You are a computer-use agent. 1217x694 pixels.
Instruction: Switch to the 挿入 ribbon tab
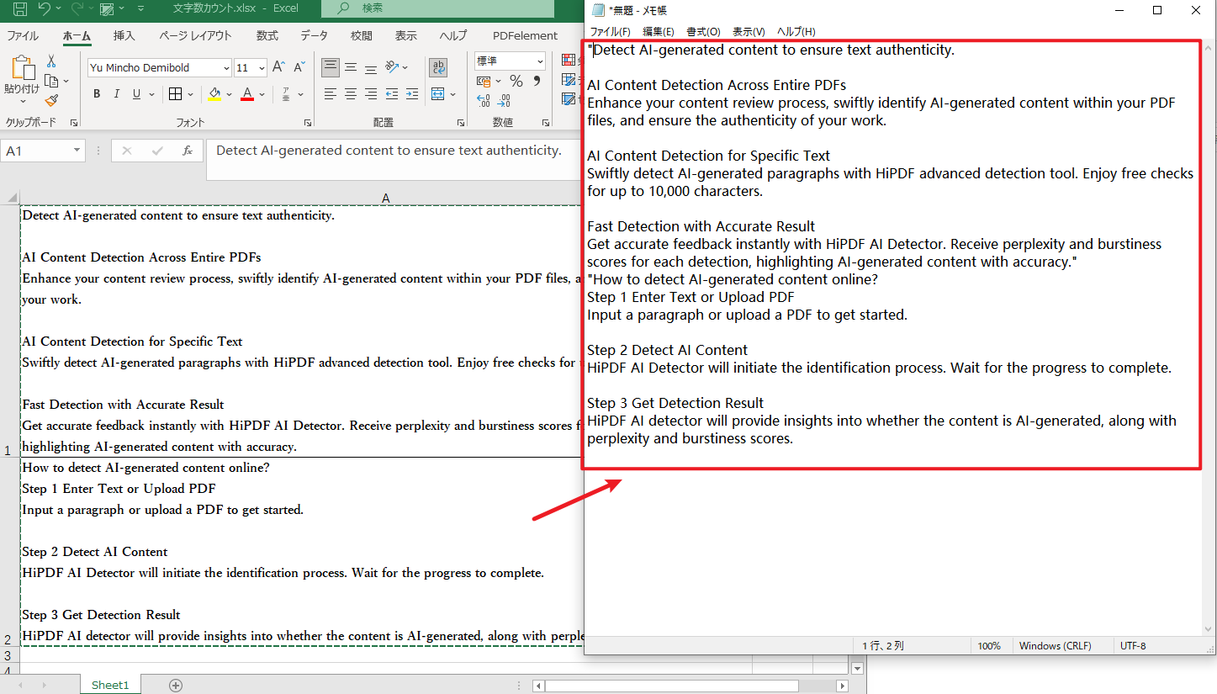coord(124,35)
